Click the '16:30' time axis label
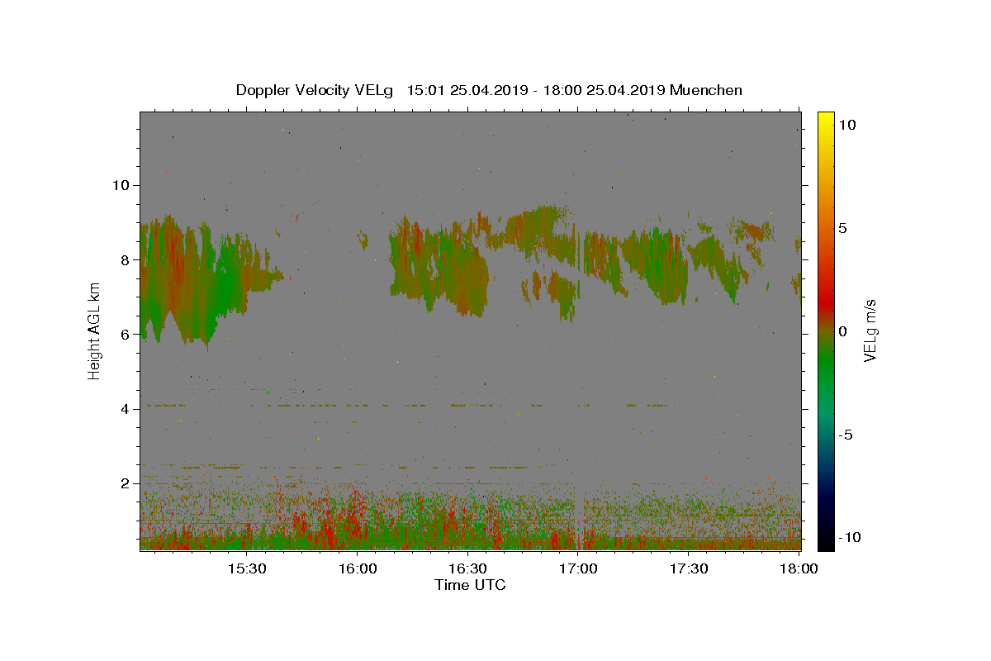The height and width of the screenshot is (661, 991). tap(467, 568)
